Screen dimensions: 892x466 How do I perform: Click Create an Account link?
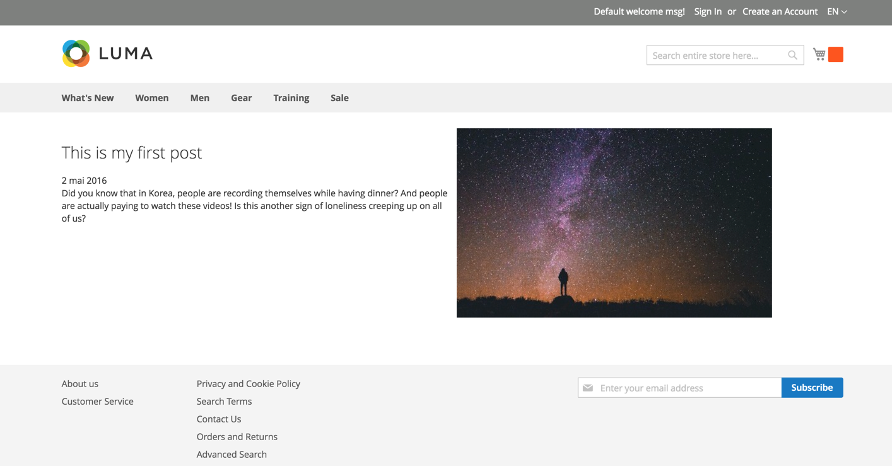(780, 11)
